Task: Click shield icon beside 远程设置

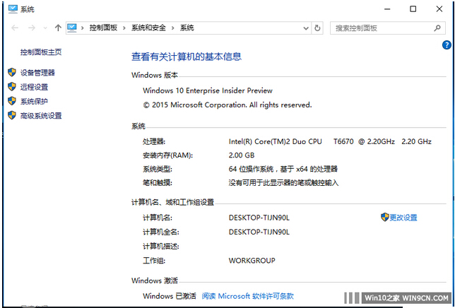Action: (x=12, y=86)
